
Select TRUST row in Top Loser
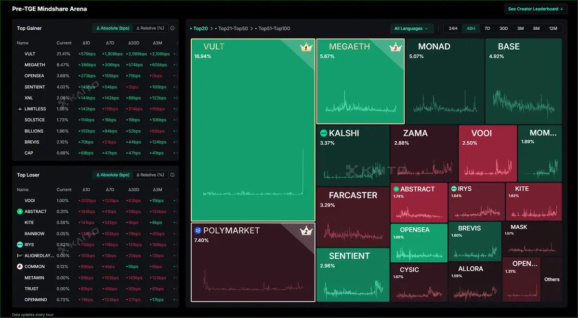[96, 289]
